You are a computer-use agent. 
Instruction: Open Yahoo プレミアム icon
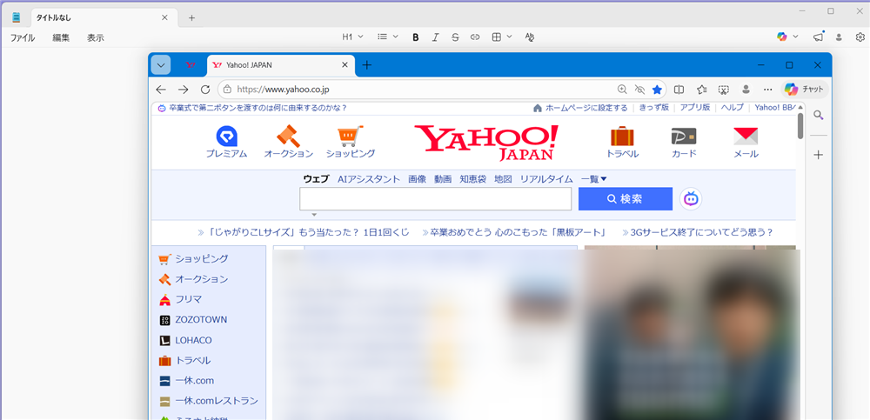[x=226, y=142]
